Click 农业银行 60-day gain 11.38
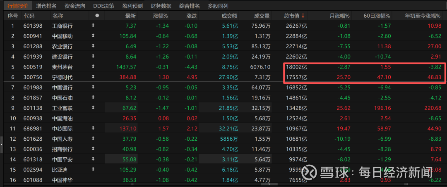 [384, 47]
